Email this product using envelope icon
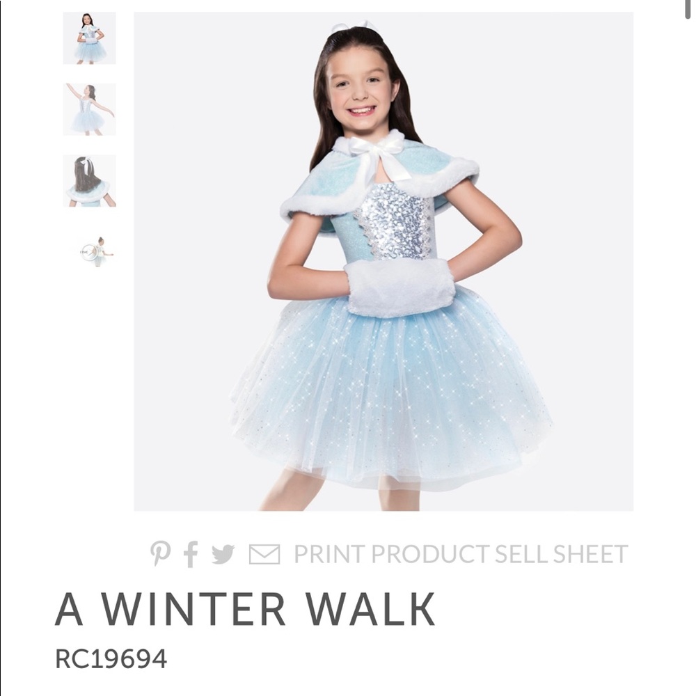 (x=264, y=554)
